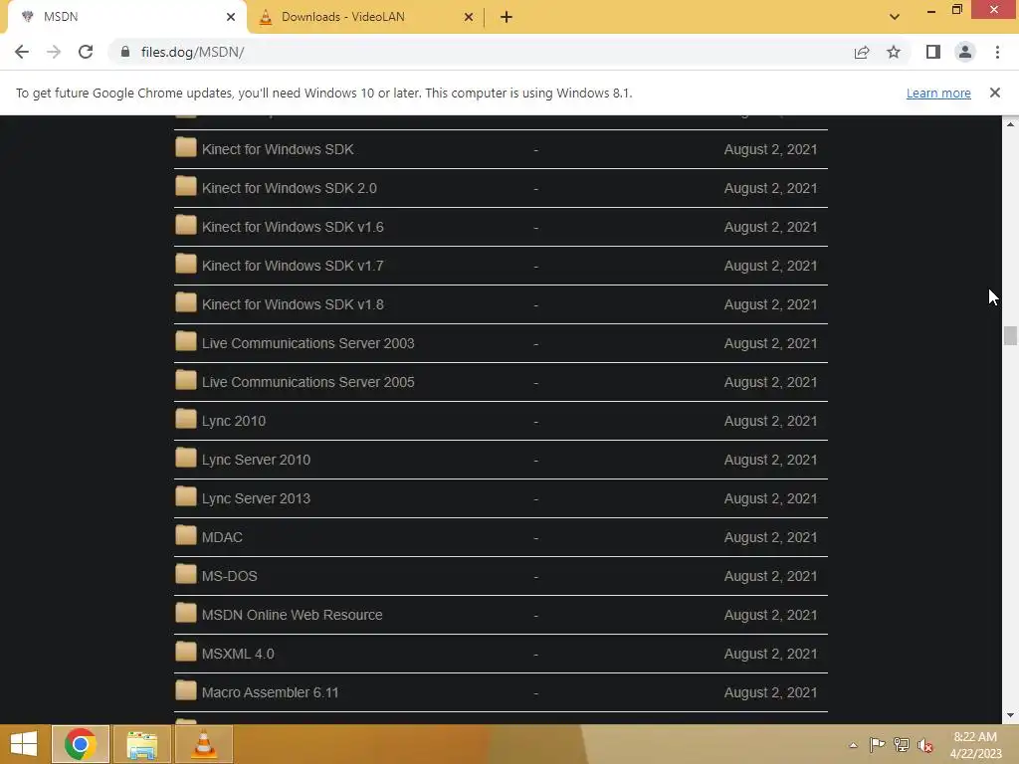Screen dimensions: 1019x764
Task: Click folder icon beside Lync 2010
Action: coord(186,419)
